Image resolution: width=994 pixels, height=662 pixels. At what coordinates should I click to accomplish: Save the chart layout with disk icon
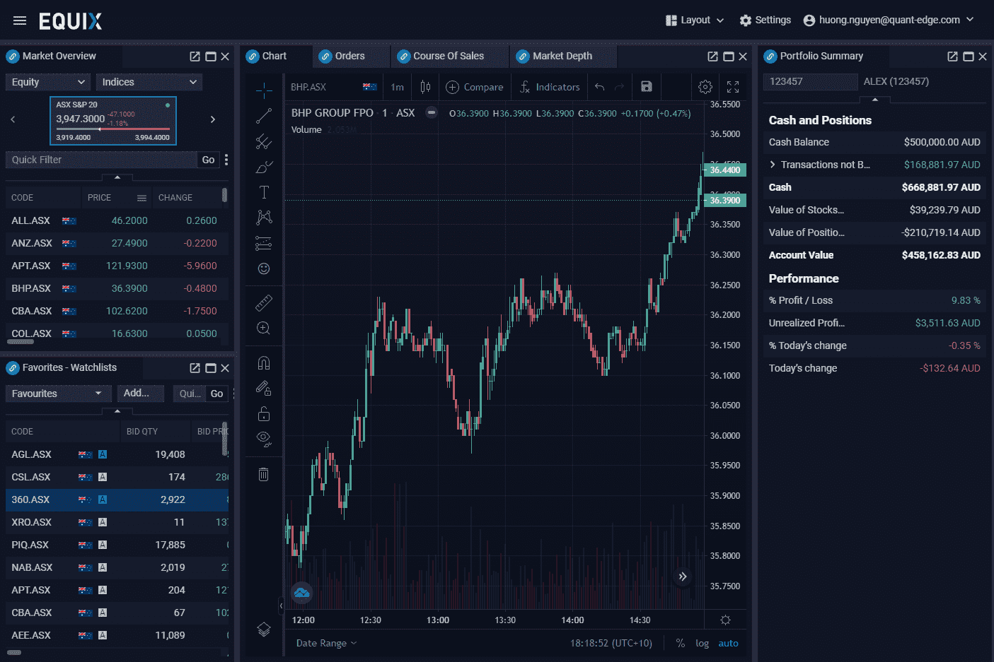pos(646,86)
